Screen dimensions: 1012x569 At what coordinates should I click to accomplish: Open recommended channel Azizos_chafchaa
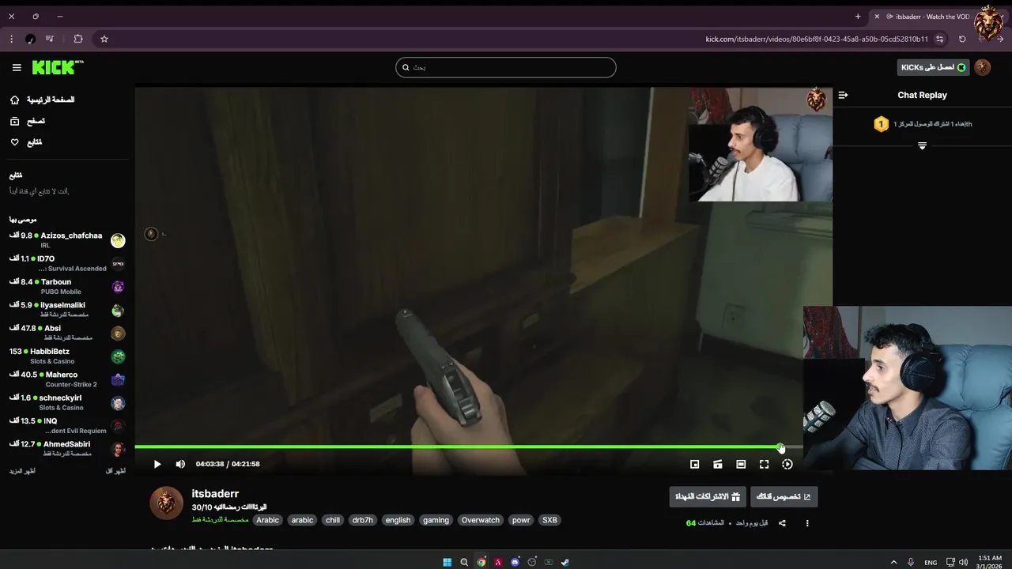(67, 240)
